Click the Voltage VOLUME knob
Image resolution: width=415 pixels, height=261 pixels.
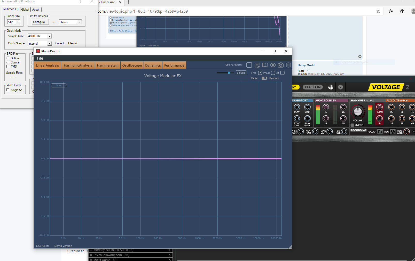click(x=358, y=111)
